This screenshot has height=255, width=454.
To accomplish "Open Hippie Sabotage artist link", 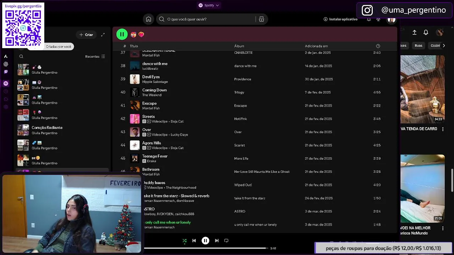I will (155, 82).
